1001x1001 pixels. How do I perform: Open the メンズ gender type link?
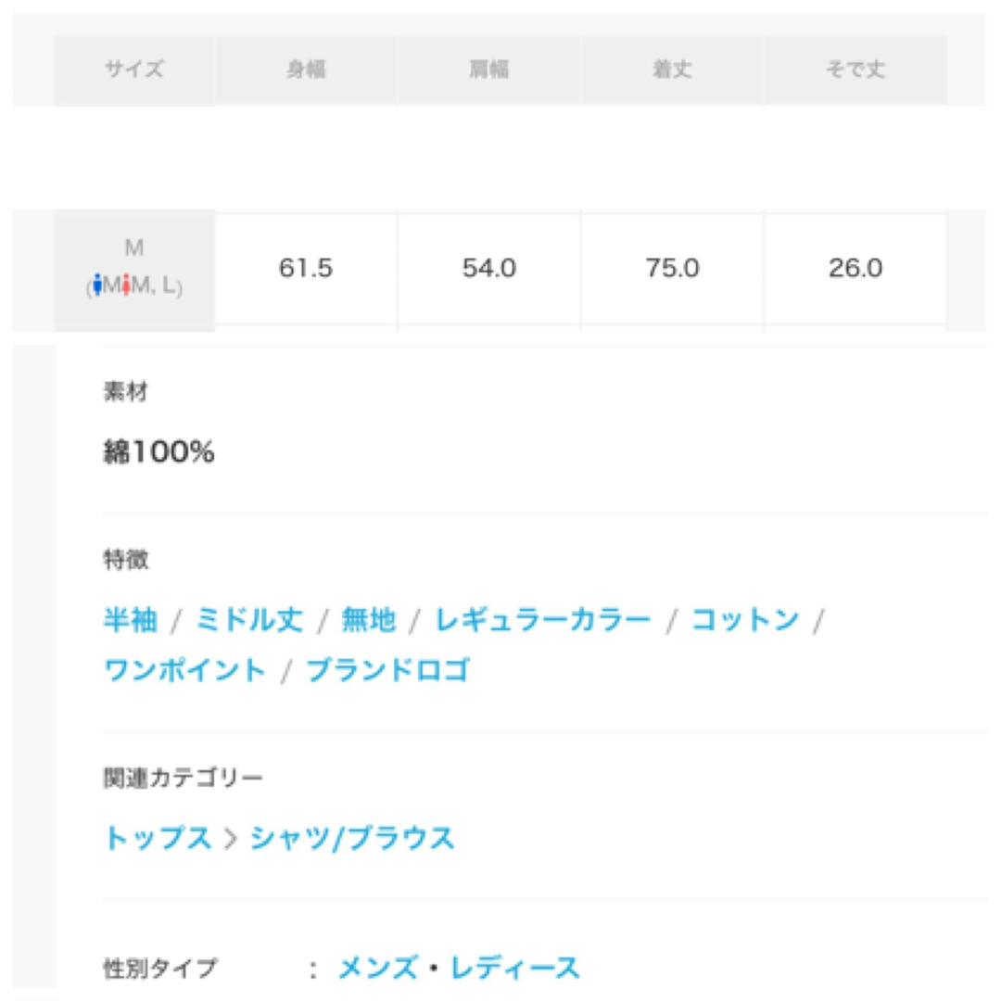pyautogui.click(x=378, y=968)
